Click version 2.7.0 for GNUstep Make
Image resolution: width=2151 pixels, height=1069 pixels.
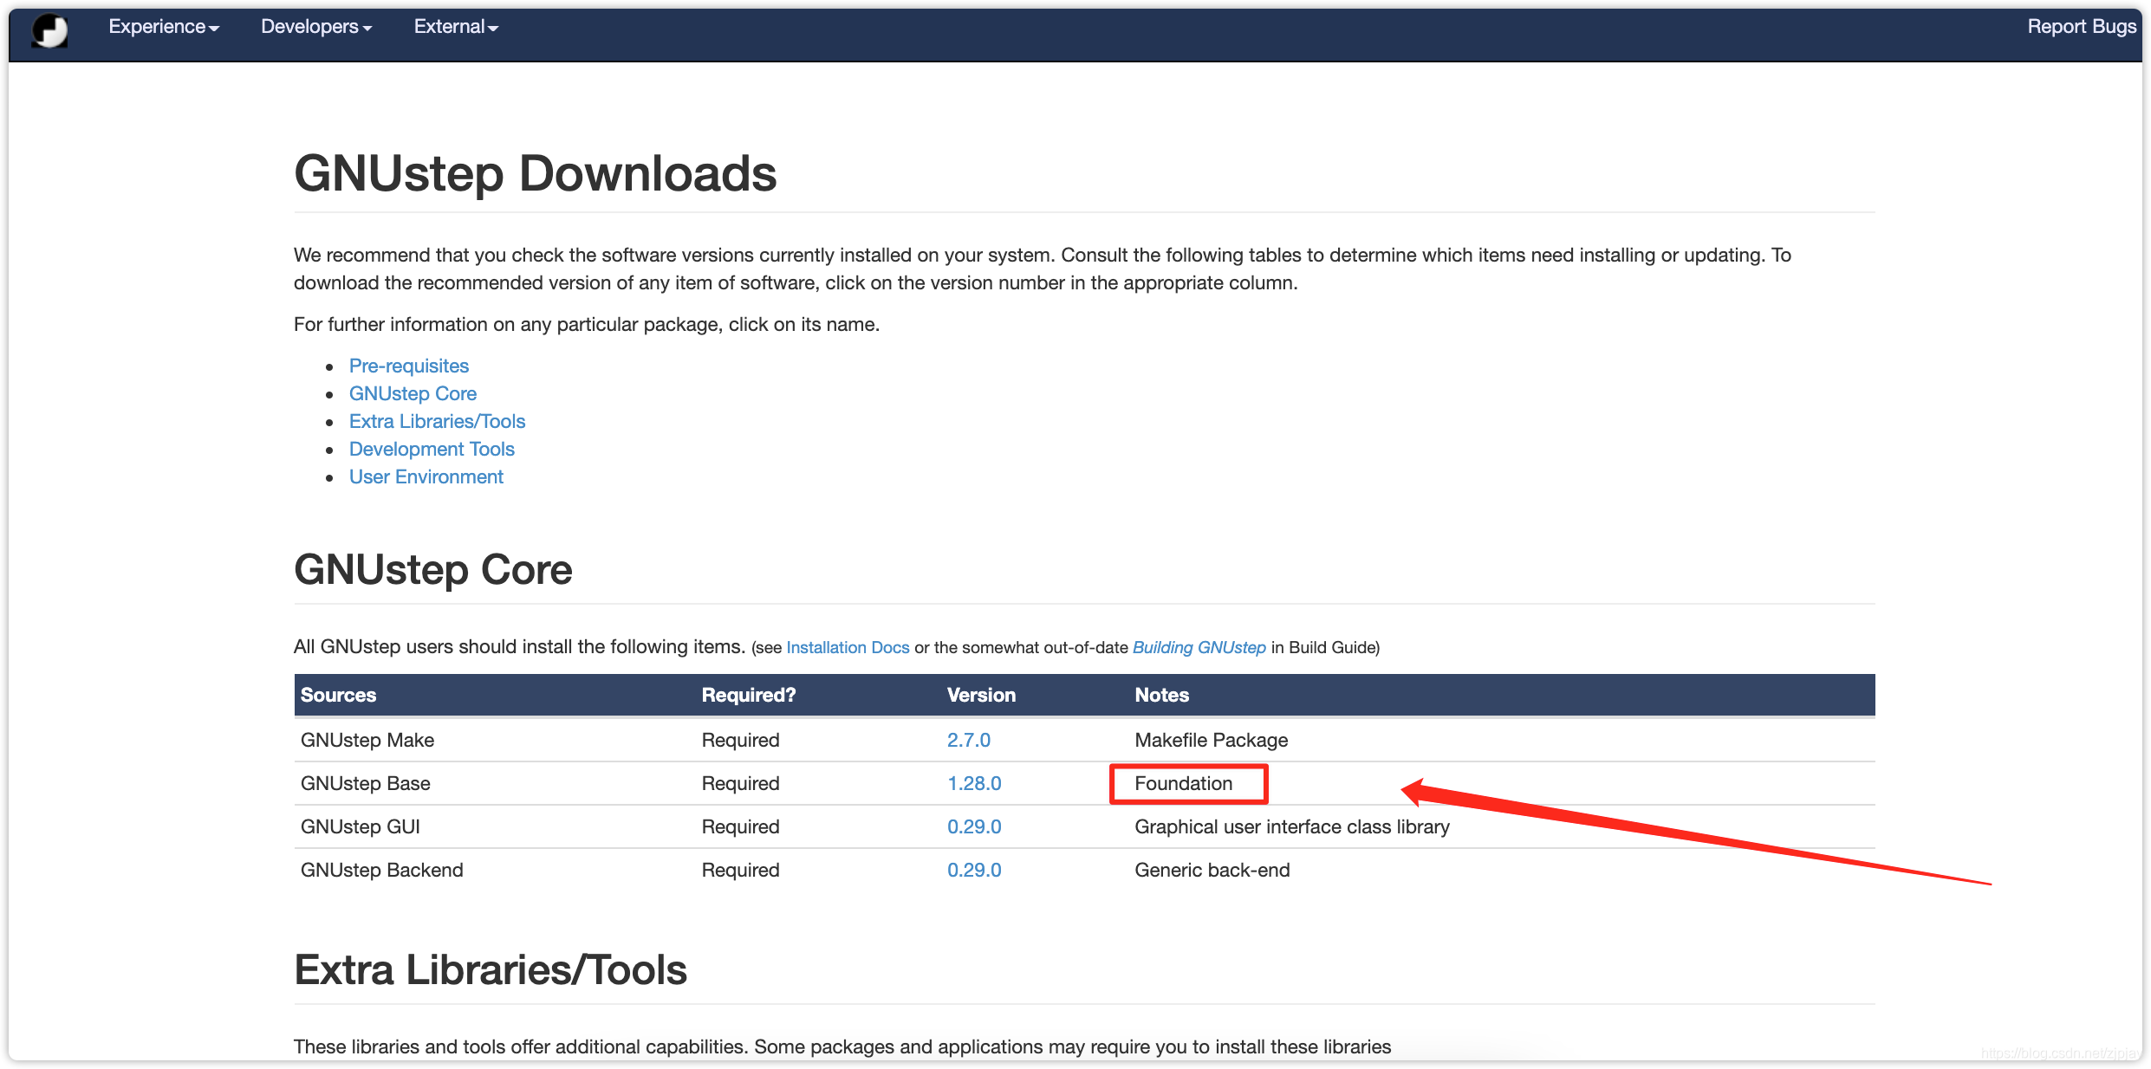pos(969,739)
